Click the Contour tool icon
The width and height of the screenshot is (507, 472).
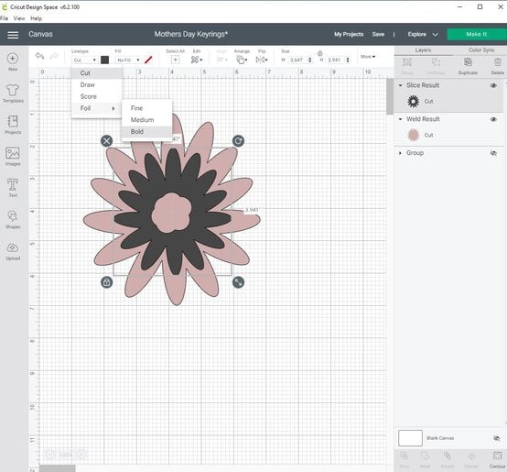[x=497, y=456]
